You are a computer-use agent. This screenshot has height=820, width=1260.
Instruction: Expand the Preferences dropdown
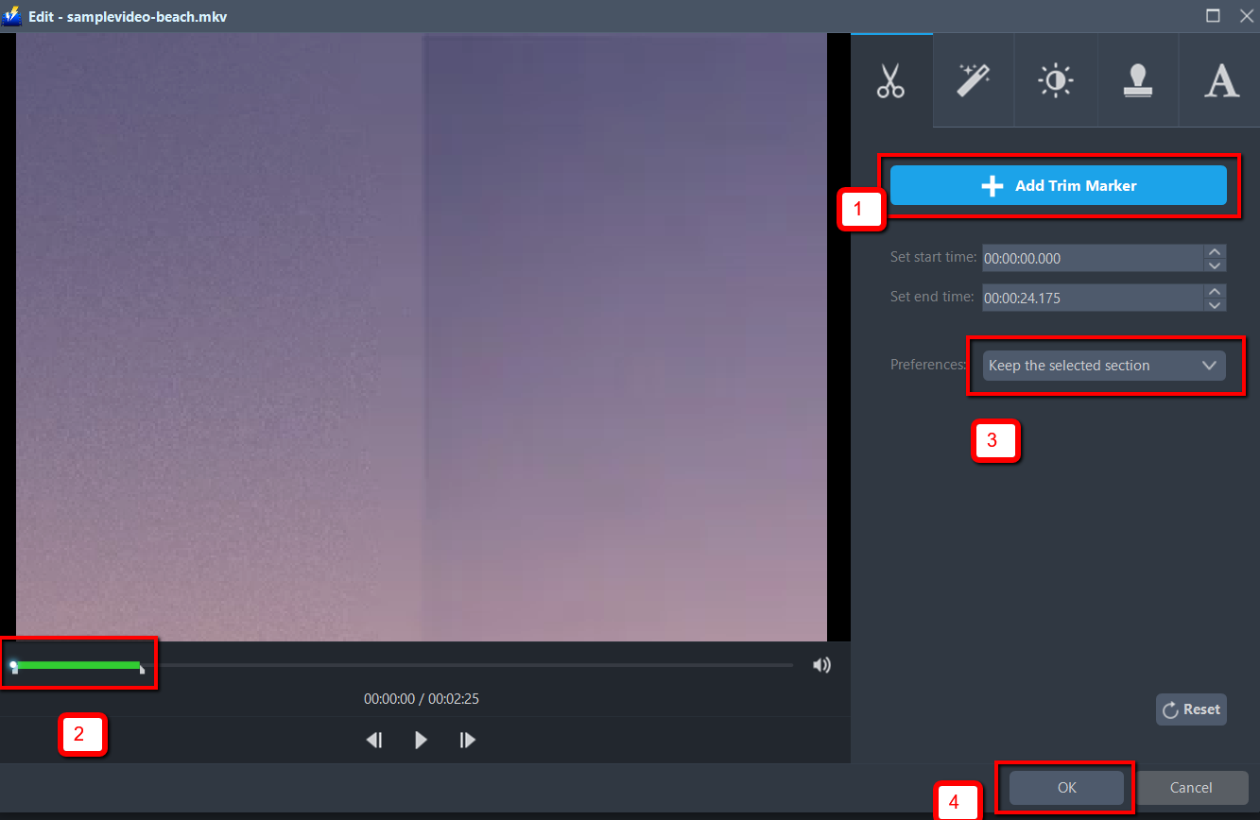coord(1103,366)
